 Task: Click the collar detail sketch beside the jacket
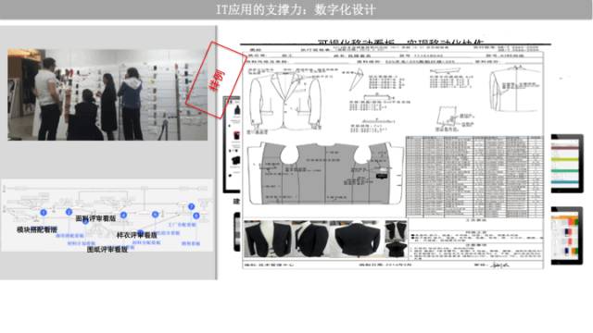tap(356, 80)
